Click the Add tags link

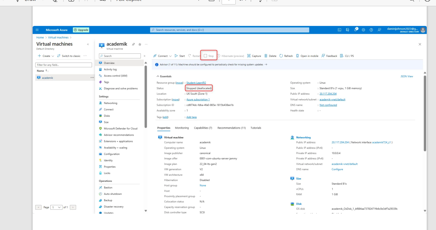click(192, 117)
